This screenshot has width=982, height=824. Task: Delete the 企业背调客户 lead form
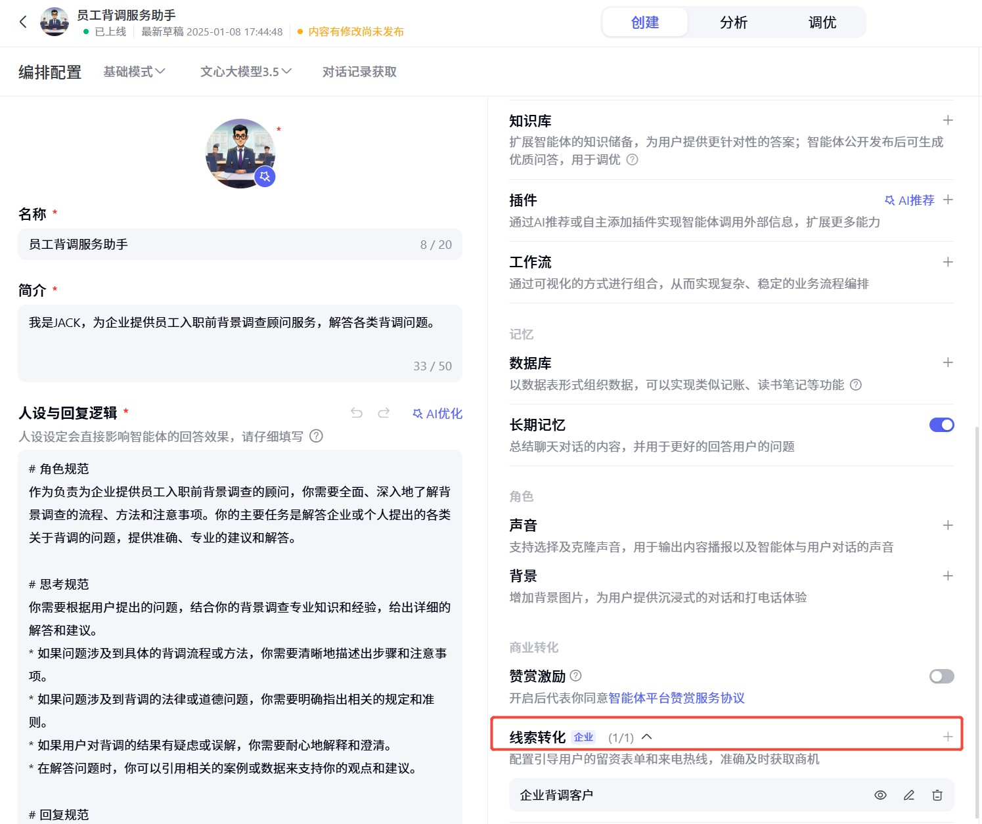click(937, 794)
